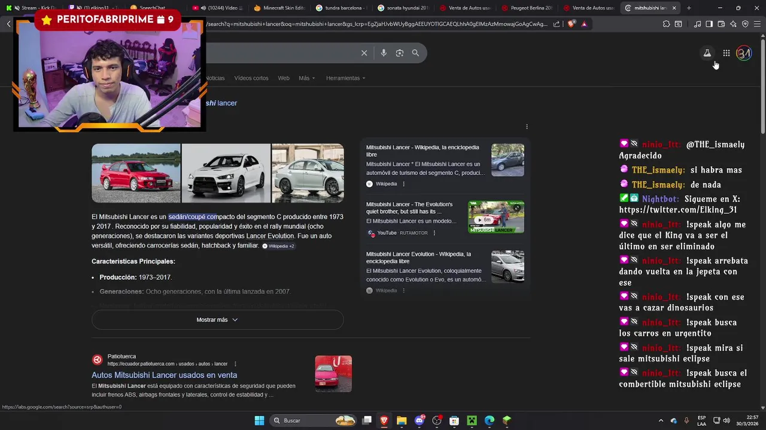Image resolution: width=766 pixels, height=430 pixels.
Task: Show hidden system tray icons chevron
Action: click(661, 420)
